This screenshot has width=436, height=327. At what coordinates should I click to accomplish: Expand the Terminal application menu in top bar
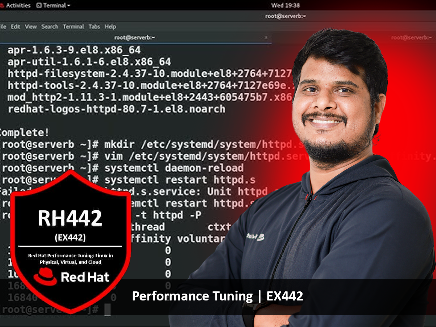53,5
